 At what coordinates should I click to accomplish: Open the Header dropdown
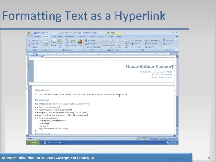[x=105, y=43]
